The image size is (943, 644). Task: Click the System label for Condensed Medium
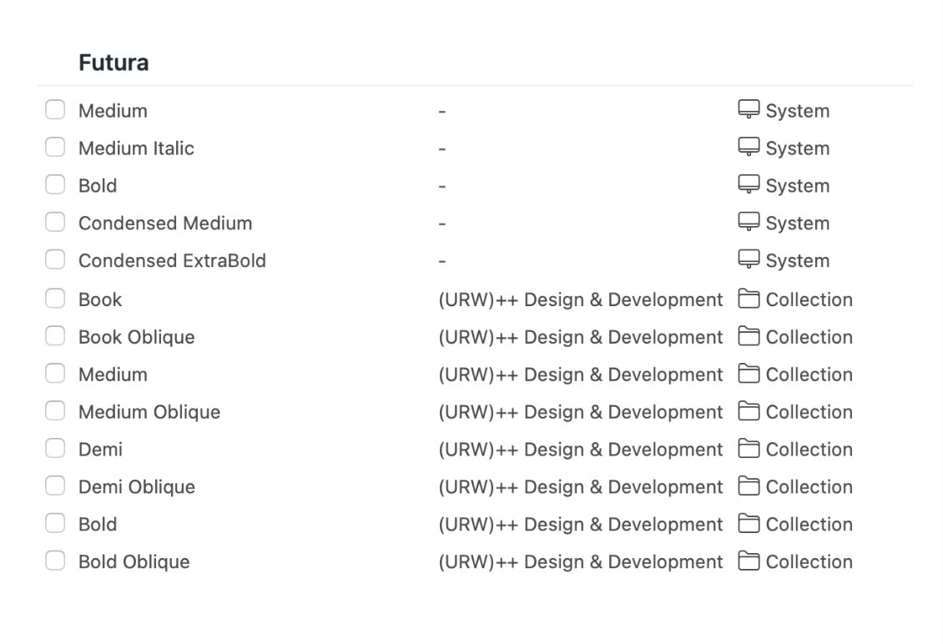(797, 224)
